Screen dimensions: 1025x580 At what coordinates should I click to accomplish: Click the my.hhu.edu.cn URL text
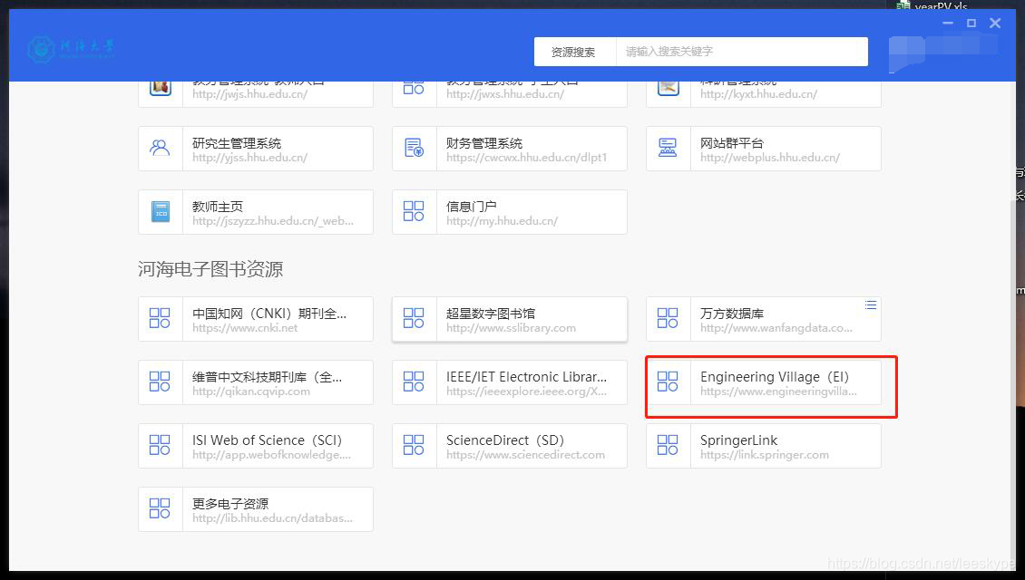pyautogui.click(x=502, y=221)
